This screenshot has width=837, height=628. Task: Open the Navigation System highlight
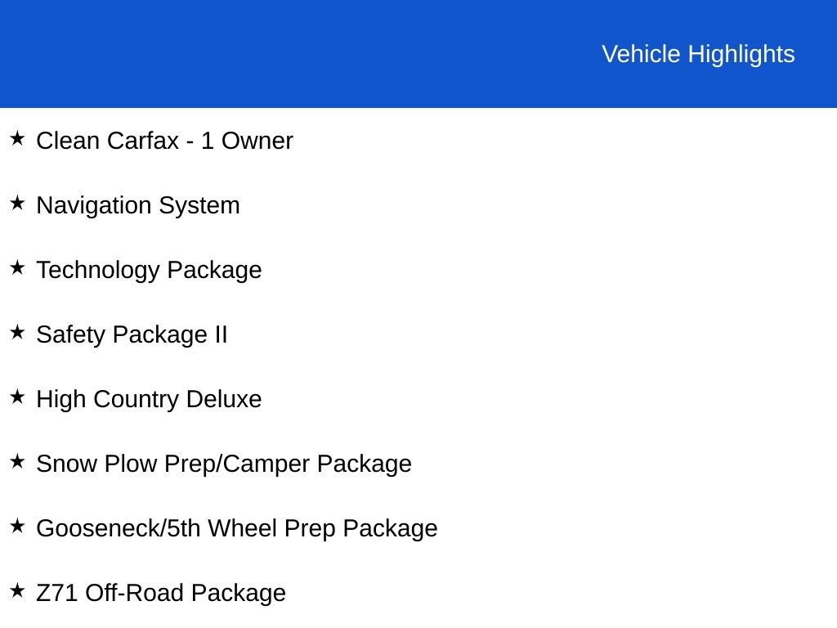point(138,205)
